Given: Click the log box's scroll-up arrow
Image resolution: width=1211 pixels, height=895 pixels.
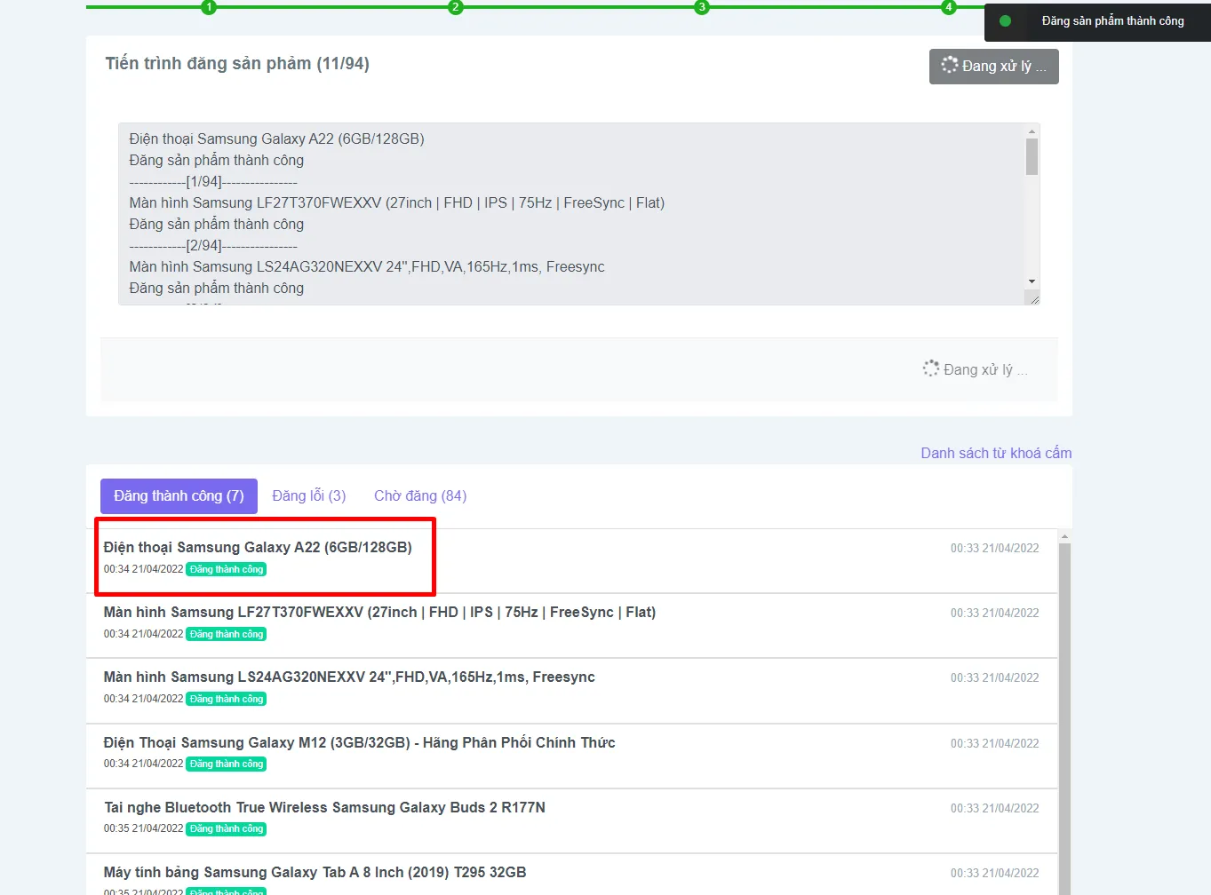Looking at the screenshot, I should click(x=1032, y=131).
